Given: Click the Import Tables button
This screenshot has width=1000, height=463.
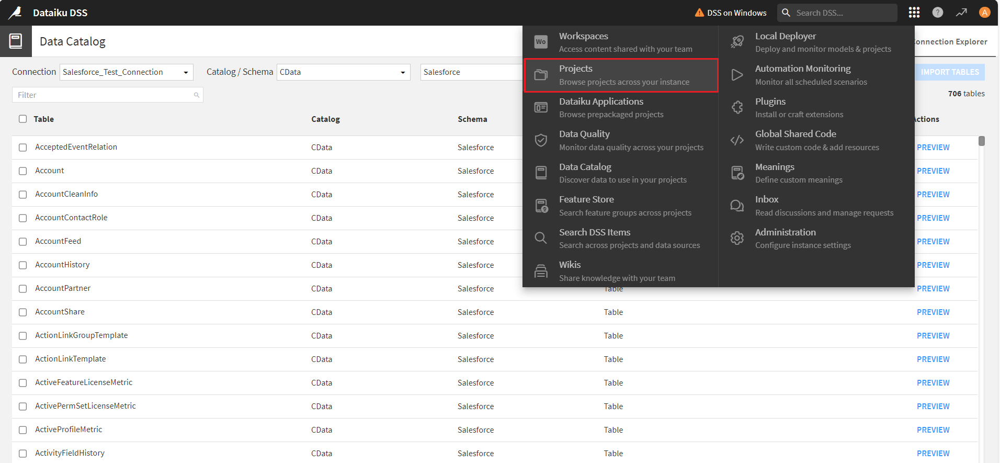Looking at the screenshot, I should point(949,72).
